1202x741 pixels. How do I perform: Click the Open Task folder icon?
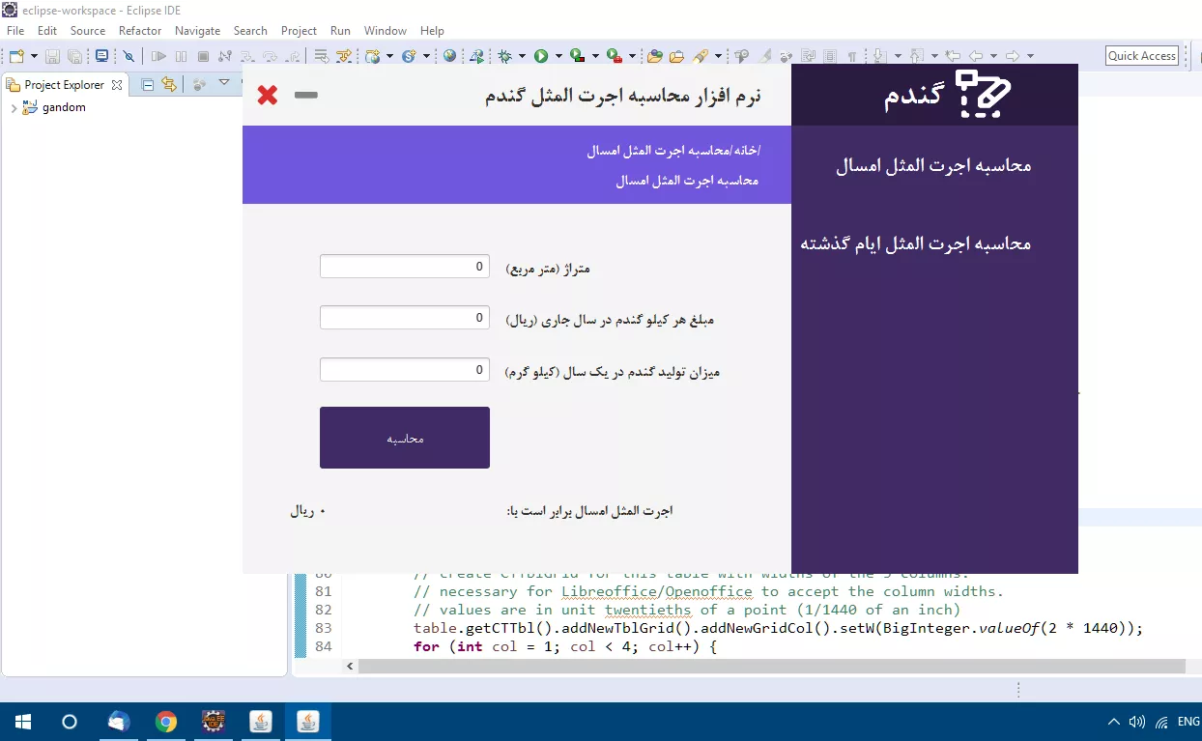676,56
